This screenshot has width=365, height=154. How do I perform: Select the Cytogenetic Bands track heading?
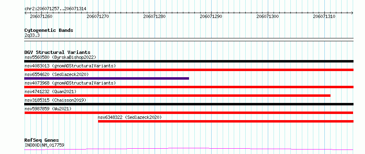click(x=49, y=30)
